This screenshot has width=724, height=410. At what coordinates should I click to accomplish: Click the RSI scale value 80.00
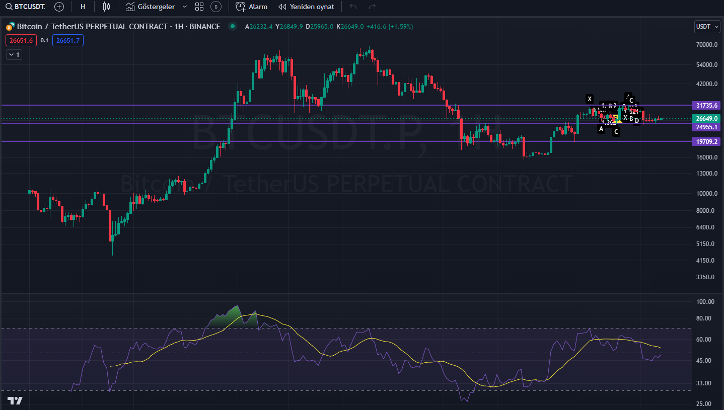(705, 318)
